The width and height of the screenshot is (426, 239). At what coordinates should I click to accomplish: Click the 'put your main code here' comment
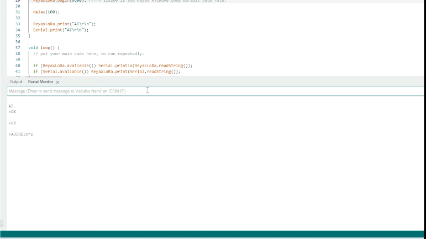[88, 54]
